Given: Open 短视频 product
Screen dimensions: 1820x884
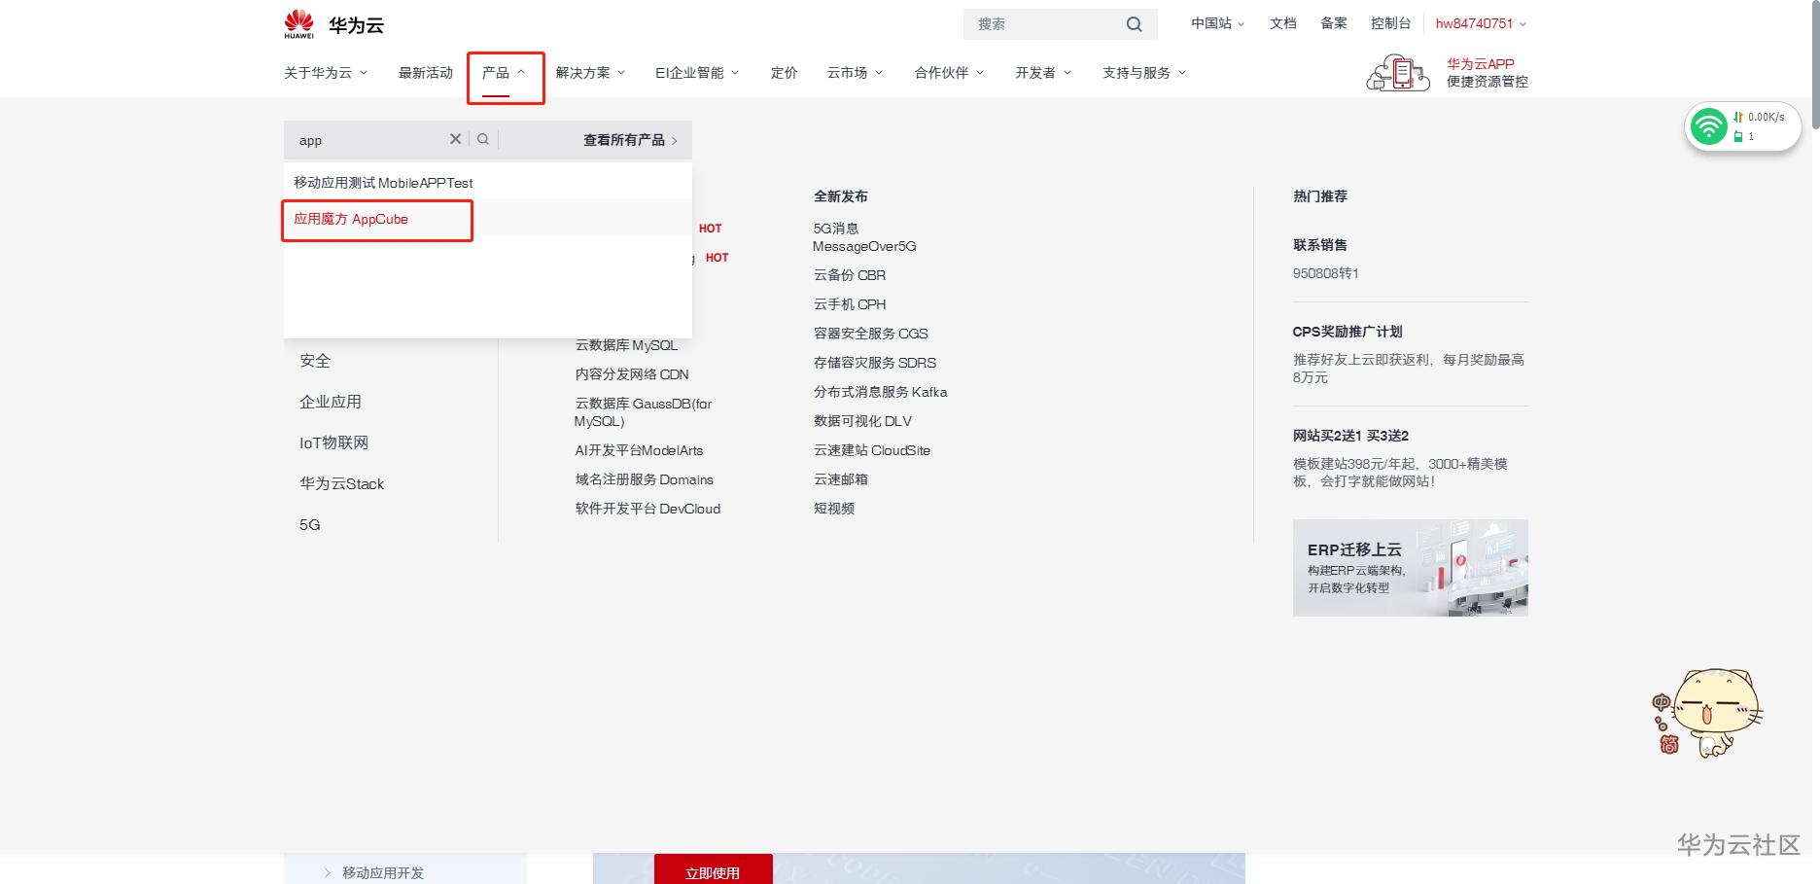Looking at the screenshot, I should (x=834, y=509).
